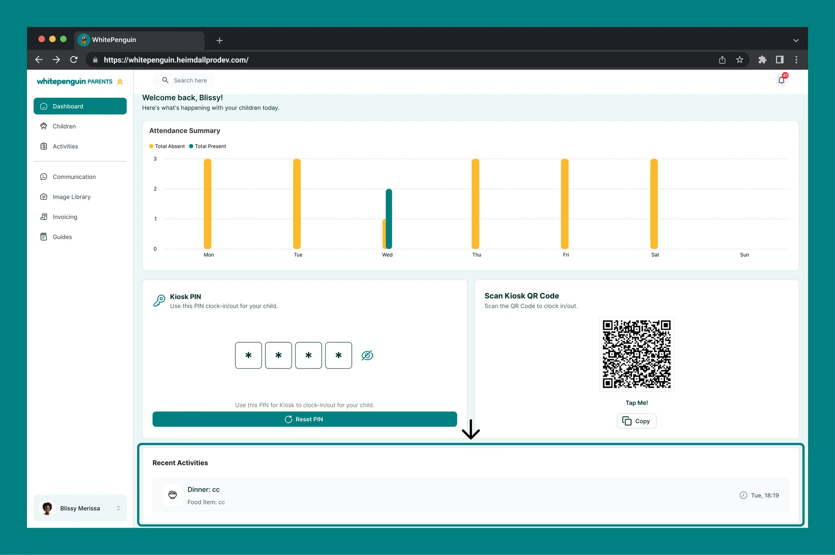Click the Communication chat bubble icon
Viewport: 835px width, 555px height.
click(43, 177)
